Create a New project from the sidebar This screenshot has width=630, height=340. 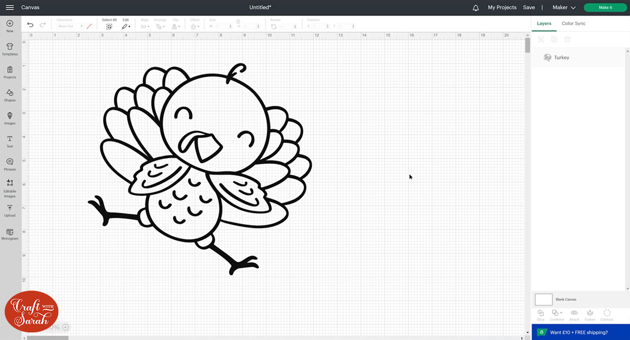point(10,26)
